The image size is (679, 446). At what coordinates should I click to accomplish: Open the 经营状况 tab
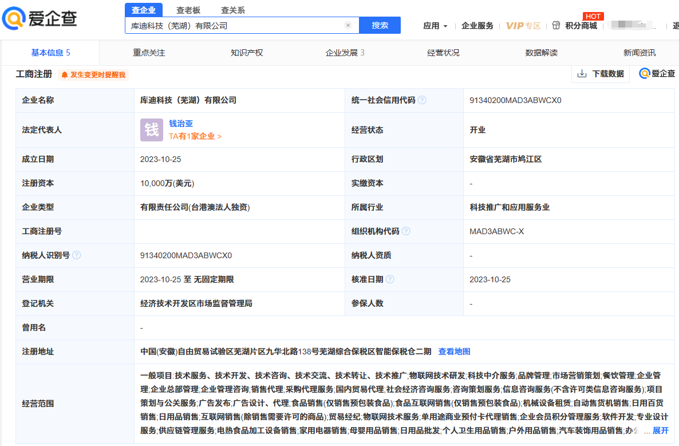coord(443,53)
